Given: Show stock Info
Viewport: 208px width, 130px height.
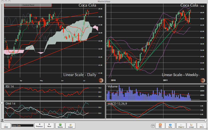Looking at the screenshot, I should pos(170,125).
